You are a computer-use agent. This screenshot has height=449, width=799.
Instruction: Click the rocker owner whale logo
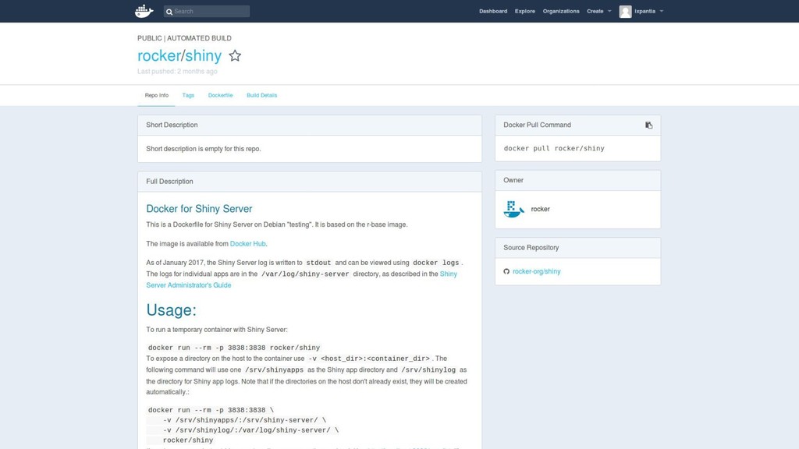click(513, 209)
